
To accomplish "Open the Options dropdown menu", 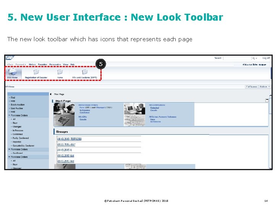I will coord(265,87).
